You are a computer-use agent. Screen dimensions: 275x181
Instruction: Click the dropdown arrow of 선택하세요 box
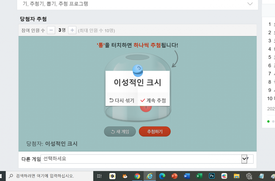point(244,159)
